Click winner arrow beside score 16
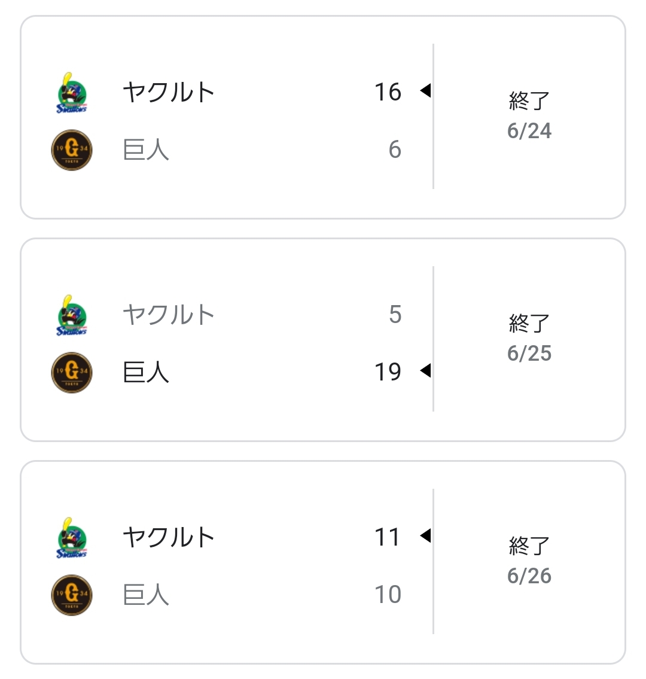 [x=425, y=91]
